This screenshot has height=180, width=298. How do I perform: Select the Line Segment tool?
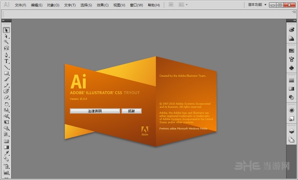(6, 67)
